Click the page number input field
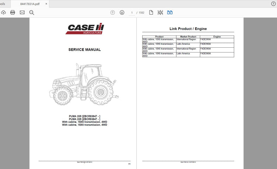The height and width of the screenshot is (169, 277). tap(131, 13)
